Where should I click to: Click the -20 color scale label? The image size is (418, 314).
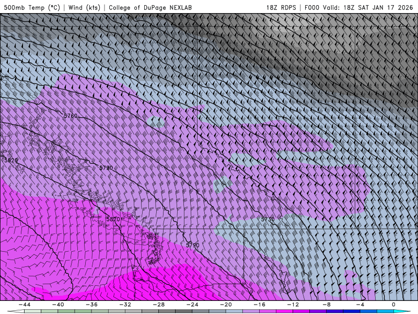pos(226,305)
